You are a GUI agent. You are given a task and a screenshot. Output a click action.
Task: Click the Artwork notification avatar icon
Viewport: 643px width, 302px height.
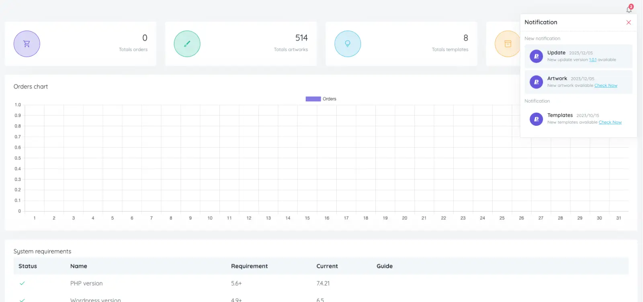click(x=536, y=82)
